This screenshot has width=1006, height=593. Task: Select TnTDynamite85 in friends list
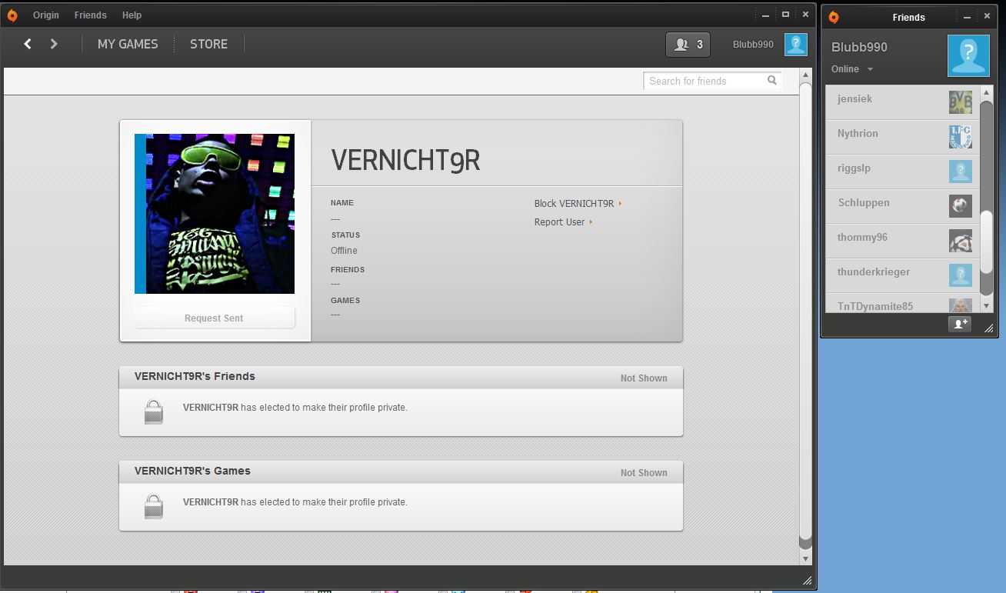[902, 303]
